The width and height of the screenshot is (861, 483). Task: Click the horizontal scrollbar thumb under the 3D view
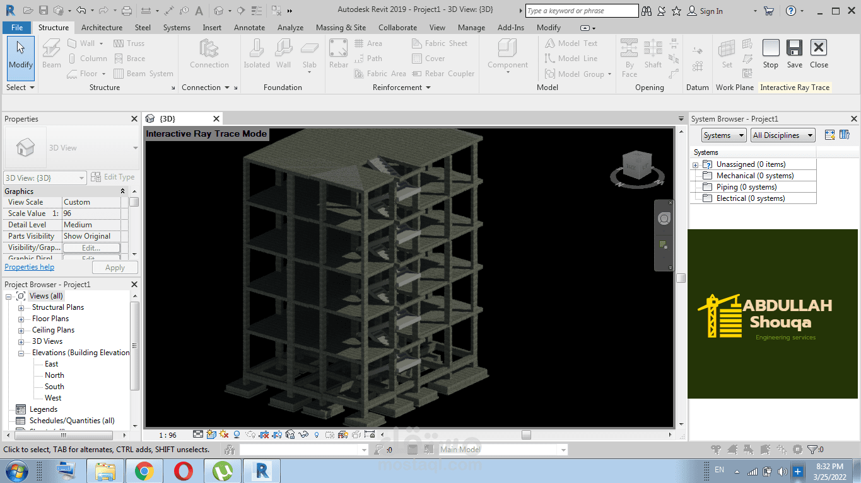coord(526,435)
